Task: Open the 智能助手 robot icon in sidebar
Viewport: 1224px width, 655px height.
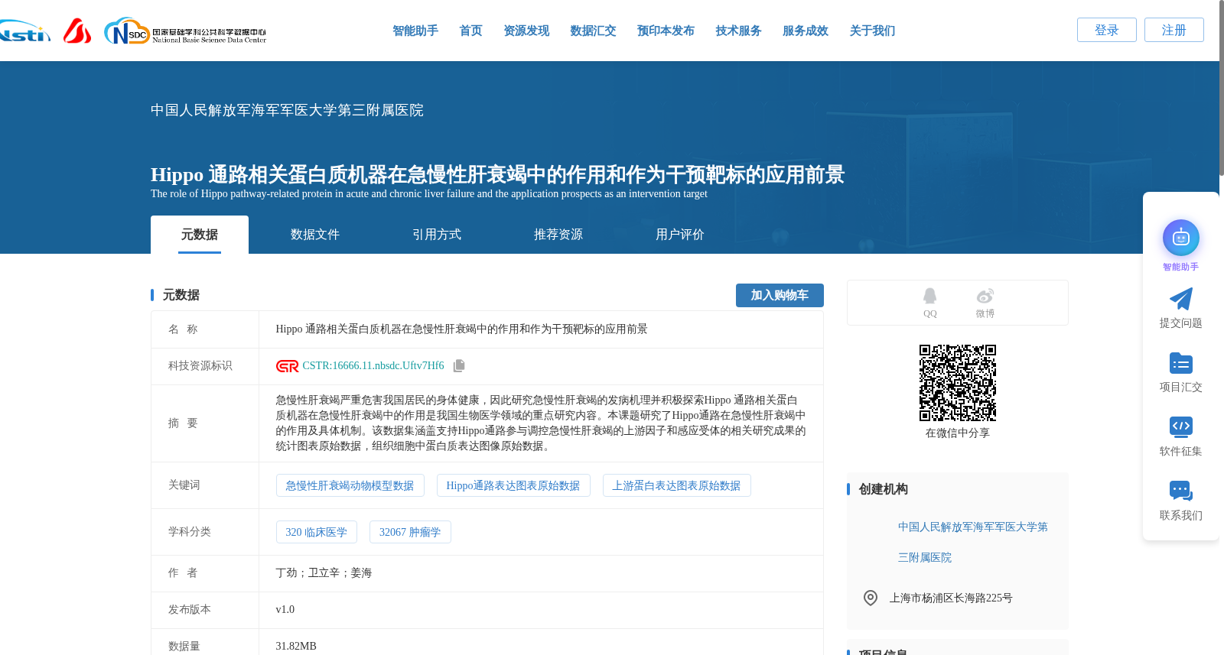Action: pyautogui.click(x=1180, y=238)
